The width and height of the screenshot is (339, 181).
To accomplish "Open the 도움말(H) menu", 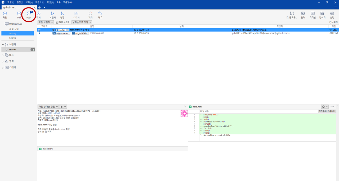I will tap(68, 2).
